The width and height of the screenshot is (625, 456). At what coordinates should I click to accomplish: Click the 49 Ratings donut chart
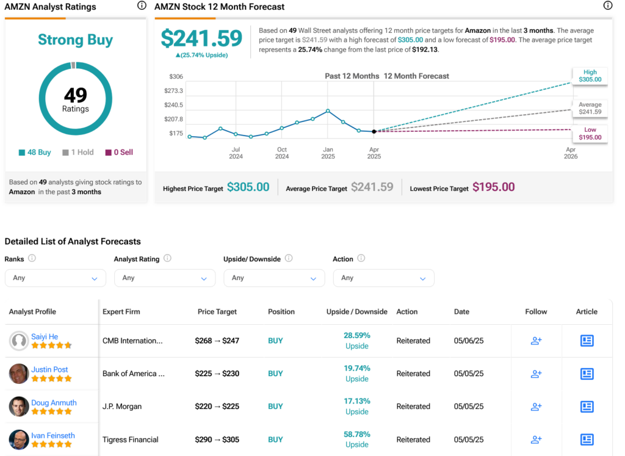(75, 98)
